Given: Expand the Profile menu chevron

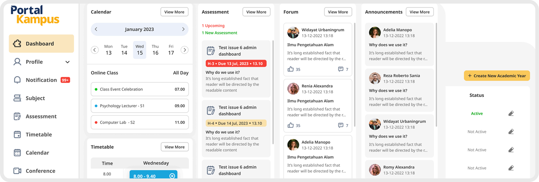Looking at the screenshot, I should (x=68, y=62).
